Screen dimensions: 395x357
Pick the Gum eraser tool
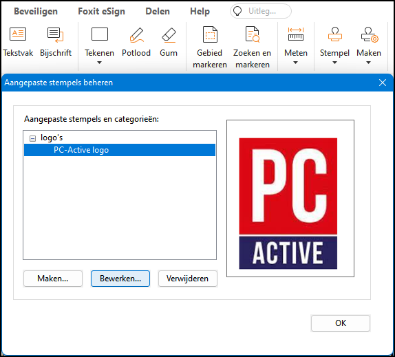[169, 35]
